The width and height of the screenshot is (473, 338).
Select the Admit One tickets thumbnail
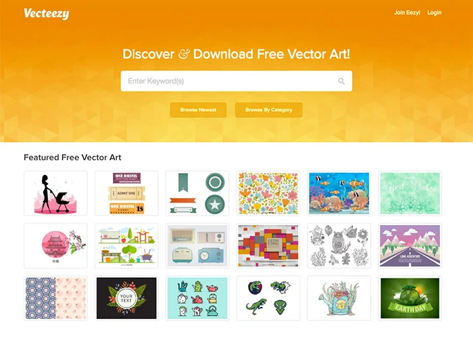[x=126, y=193]
